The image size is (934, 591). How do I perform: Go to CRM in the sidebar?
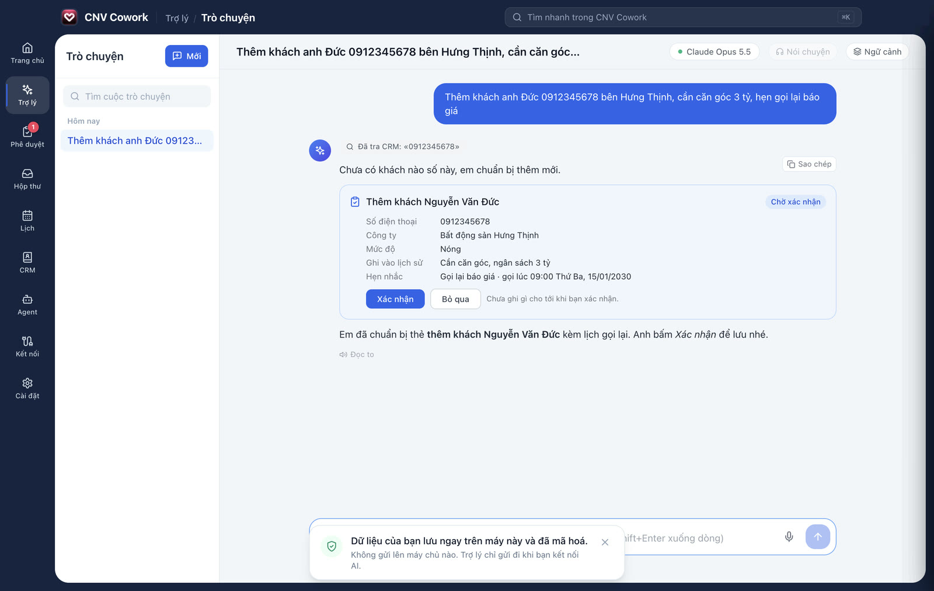(x=27, y=263)
